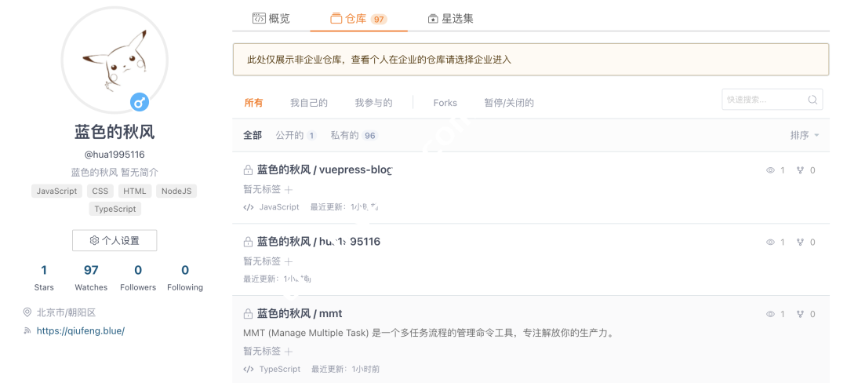Screen dimensions: 847x383
Task: Add a tag to hua1995116 repository with plus
Action: 289,261
